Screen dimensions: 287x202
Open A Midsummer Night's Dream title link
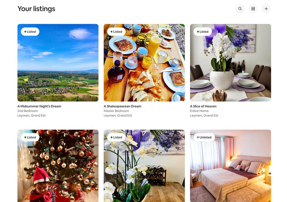[x=39, y=106]
